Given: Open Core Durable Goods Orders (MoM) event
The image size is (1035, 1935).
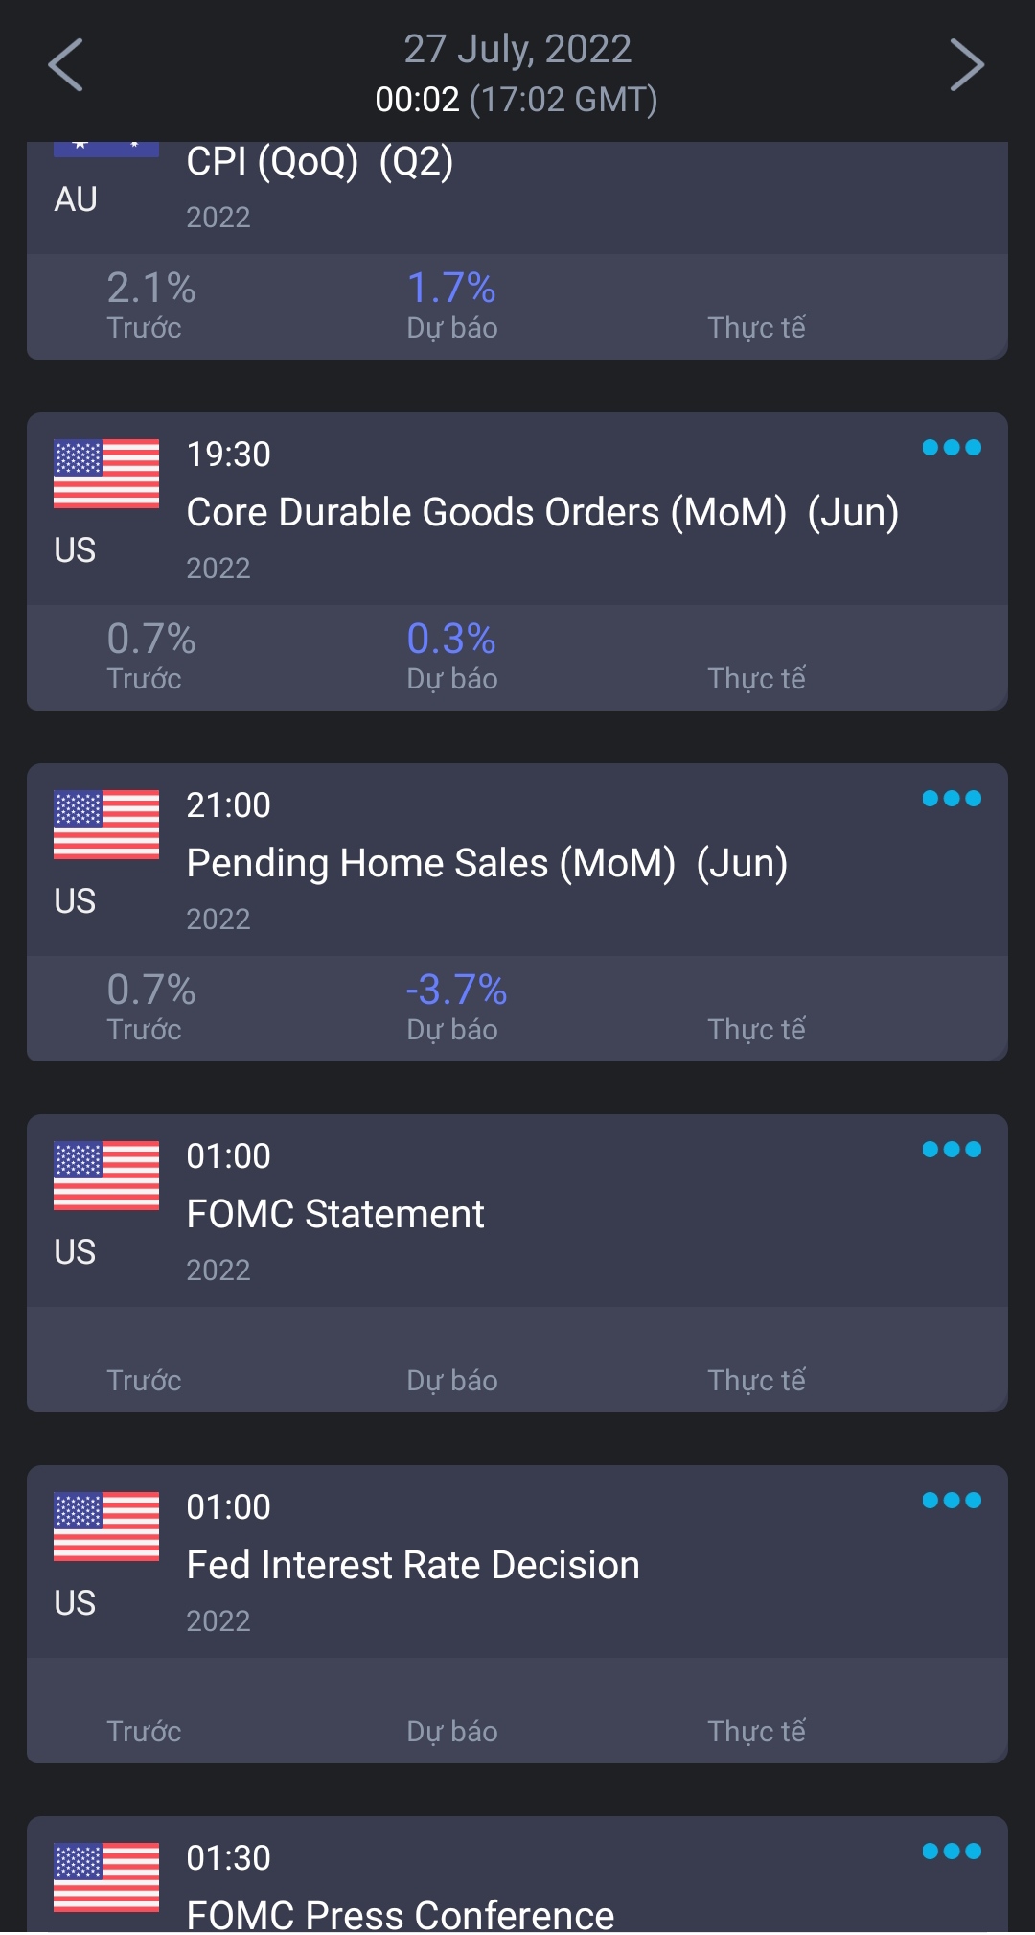Looking at the screenshot, I should 542,513.
